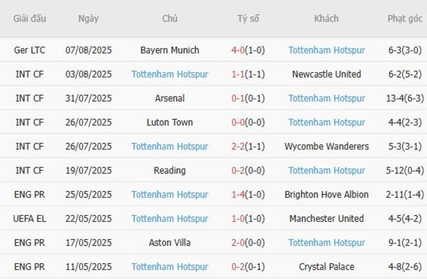Open the Bayern Munich team link
Screen dimensions: 427x279
(x=169, y=50)
